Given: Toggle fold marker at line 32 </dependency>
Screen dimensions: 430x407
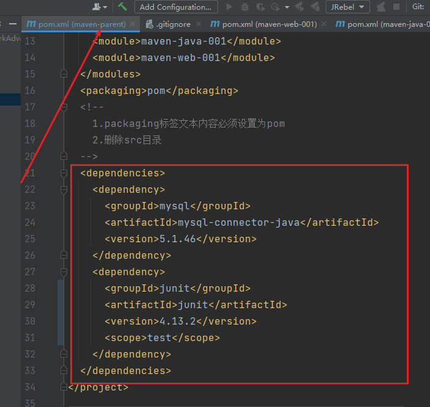Looking at the screenshot, I should click(x=64, y=354).
